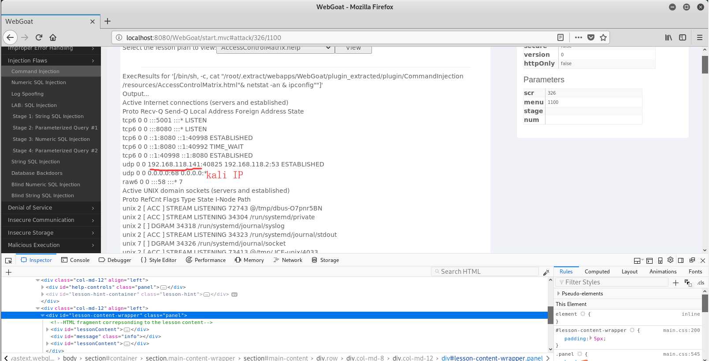Reload the current WebGoat page
This screenshot has height=361, width=709.
(39, 37)
